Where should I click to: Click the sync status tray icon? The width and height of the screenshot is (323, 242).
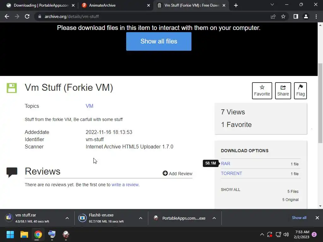270,234
